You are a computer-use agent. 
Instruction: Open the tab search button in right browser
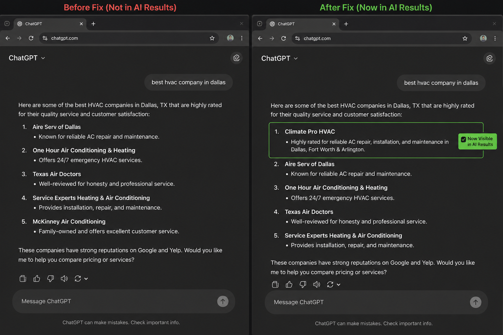pos(260,24)
